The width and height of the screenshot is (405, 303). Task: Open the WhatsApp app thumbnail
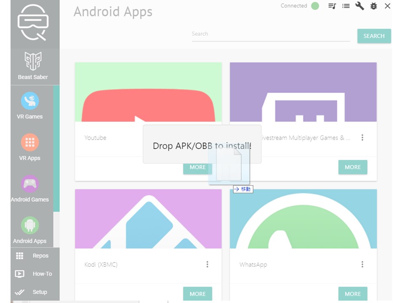[303, 219]
